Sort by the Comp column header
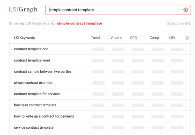This screenshot has width=195, height=135. [154, 38]
